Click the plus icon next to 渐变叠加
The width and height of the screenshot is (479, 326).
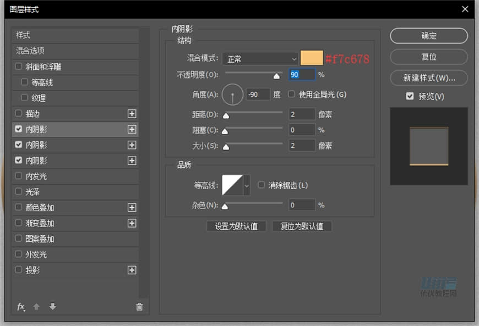133,223
